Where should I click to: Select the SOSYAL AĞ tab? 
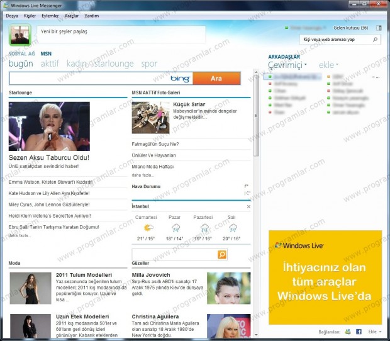(22, 53)
